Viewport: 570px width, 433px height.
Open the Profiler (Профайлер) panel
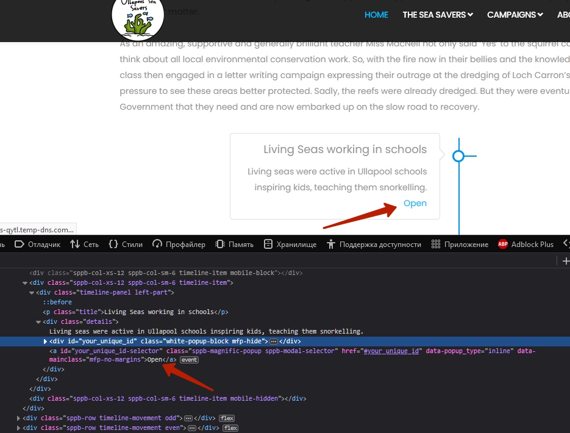179,244
